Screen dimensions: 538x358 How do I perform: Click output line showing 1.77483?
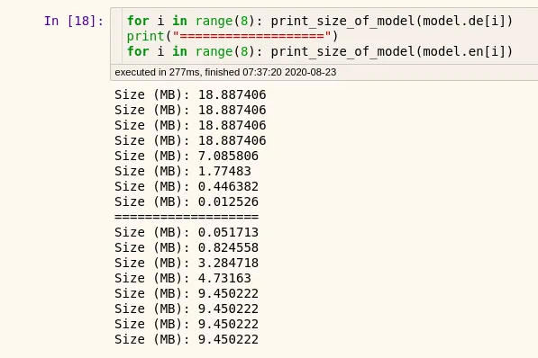183,171
